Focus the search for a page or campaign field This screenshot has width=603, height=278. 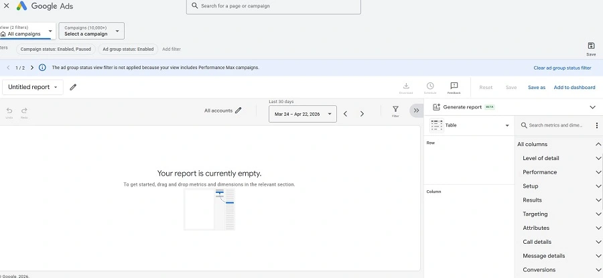click(273, 6)
